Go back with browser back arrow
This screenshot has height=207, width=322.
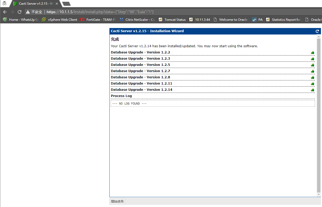click(5, 12)
